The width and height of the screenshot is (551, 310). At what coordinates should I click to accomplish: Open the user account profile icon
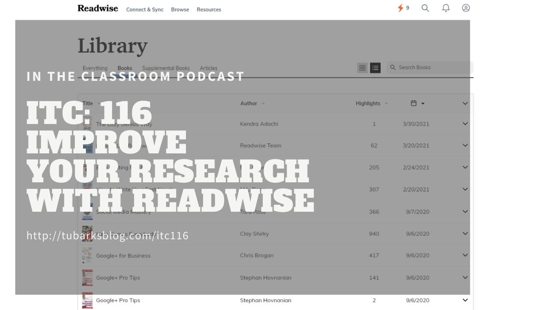[x=466, y=8]
